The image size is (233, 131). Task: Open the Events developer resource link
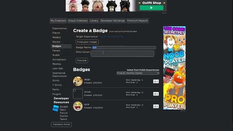click(64, 116)
